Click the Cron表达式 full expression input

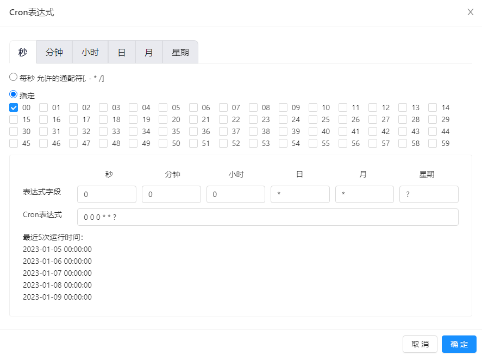tap(267, 217)
